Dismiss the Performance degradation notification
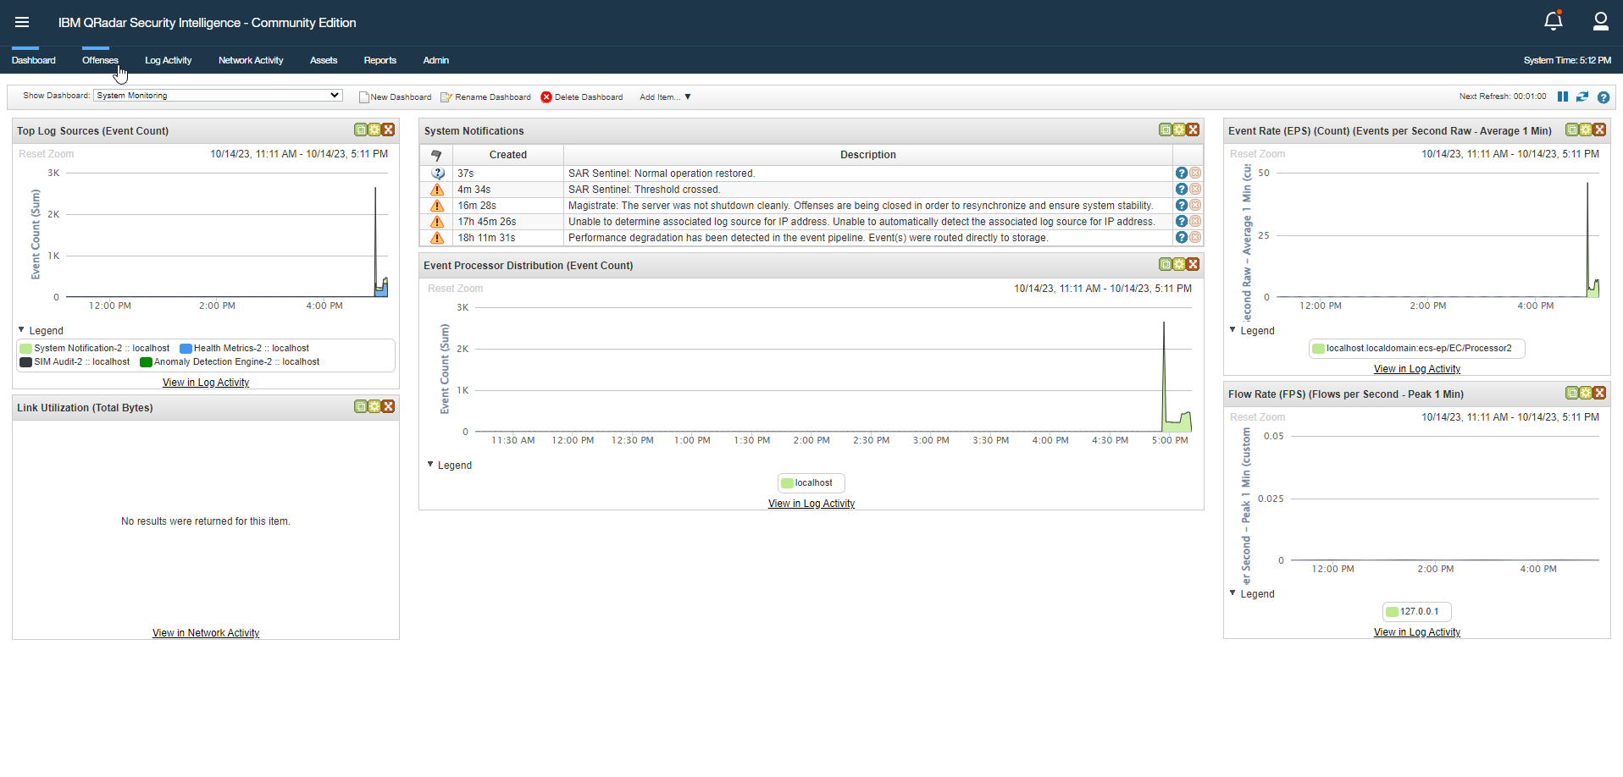Viewport: 1623px width, 777px height. click(1195, 237)
